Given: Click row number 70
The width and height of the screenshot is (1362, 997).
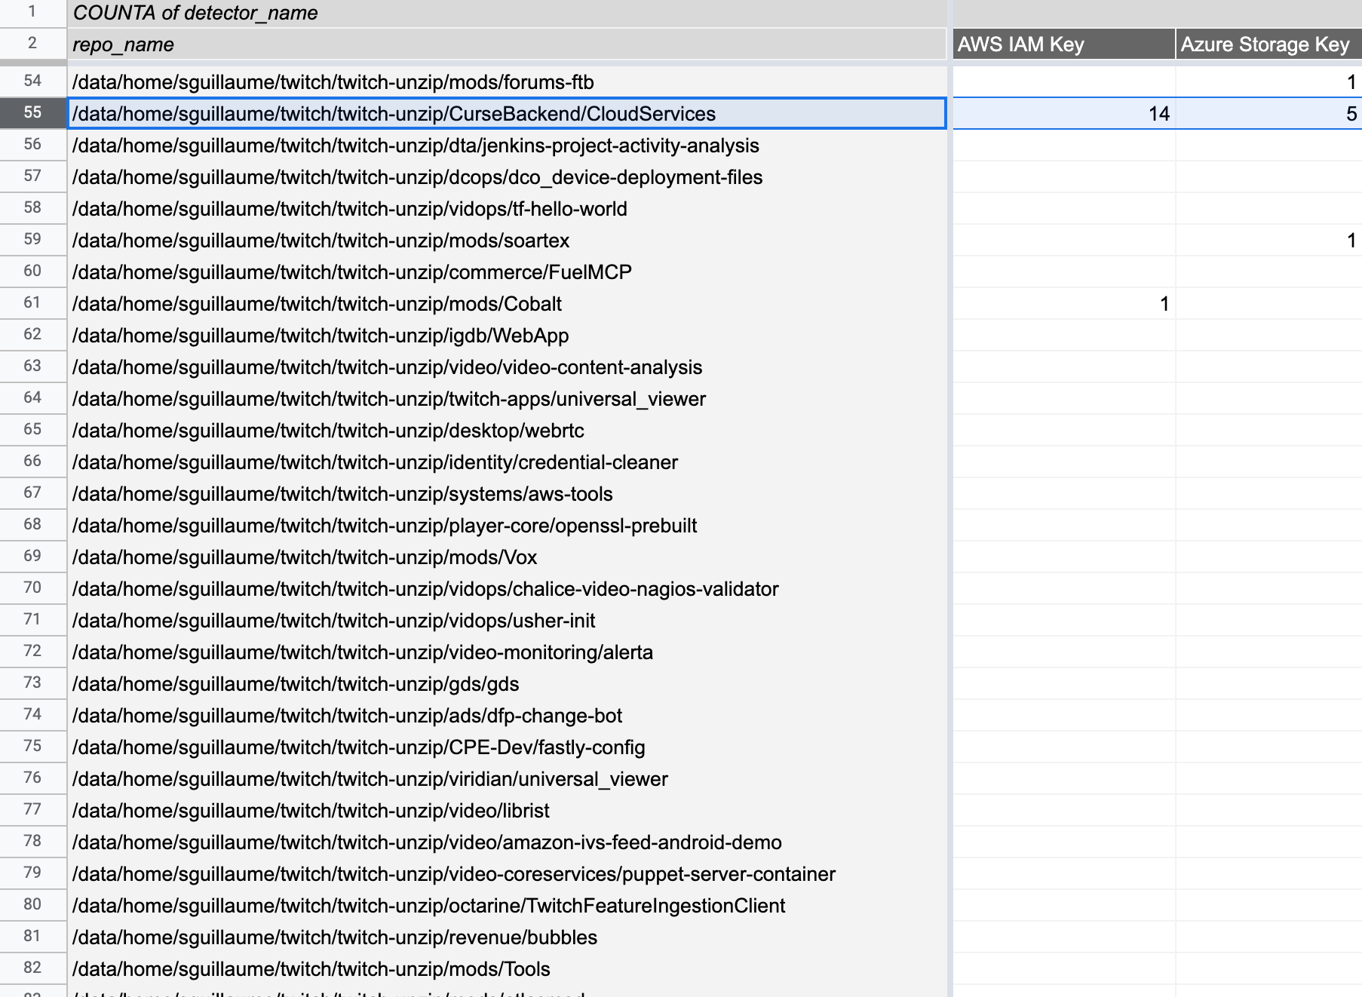Looking at the screenshot, I should click(x=31, y=589).
